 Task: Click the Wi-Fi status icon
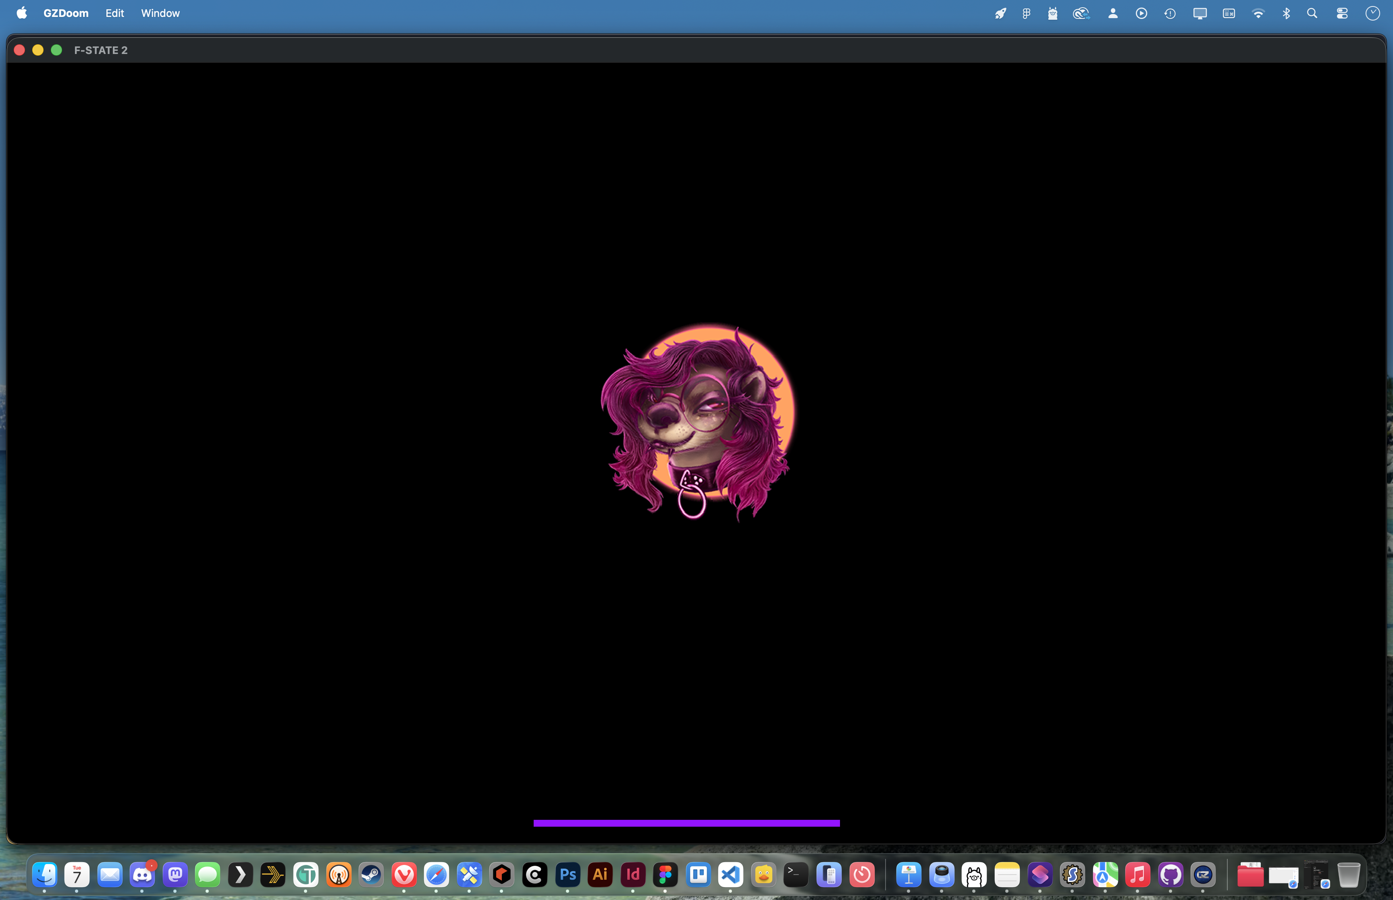pyautogui.click(x=1258, y=13)
